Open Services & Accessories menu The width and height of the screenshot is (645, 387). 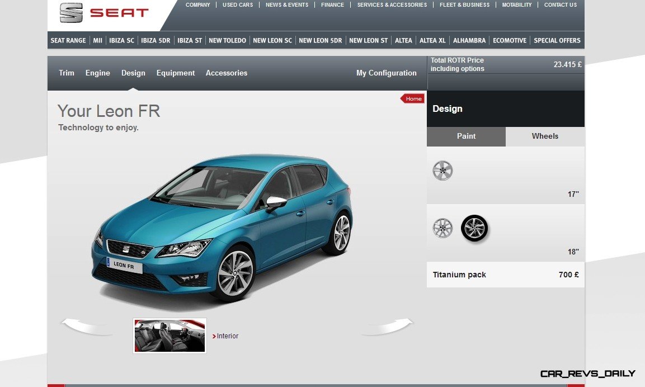pyautogui.click(x=392, y=5)
